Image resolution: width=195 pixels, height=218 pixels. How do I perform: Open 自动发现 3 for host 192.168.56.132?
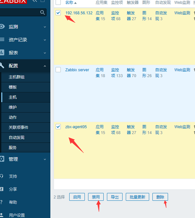[x=161, y=16]
